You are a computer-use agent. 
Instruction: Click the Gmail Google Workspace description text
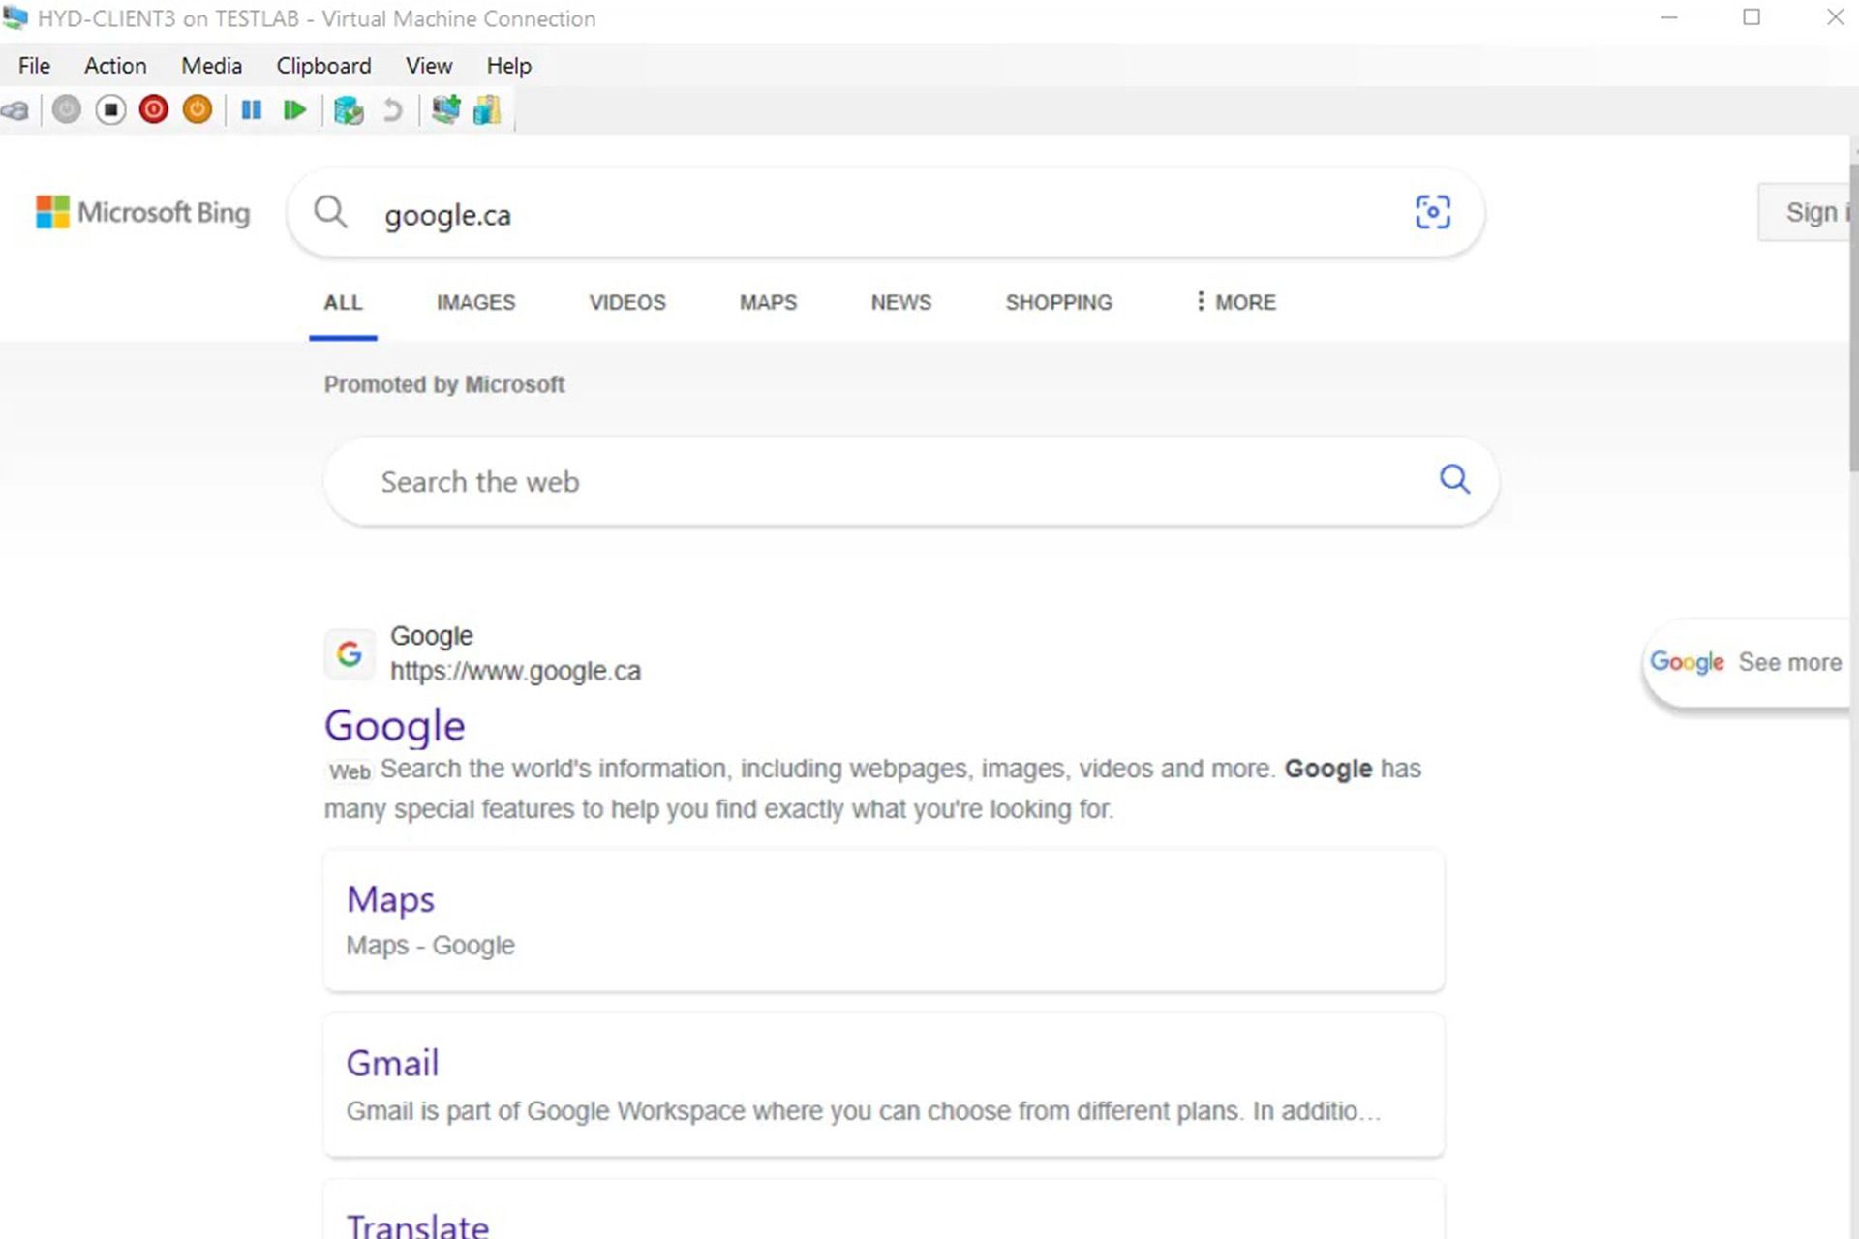click(x=863, y=1111)
